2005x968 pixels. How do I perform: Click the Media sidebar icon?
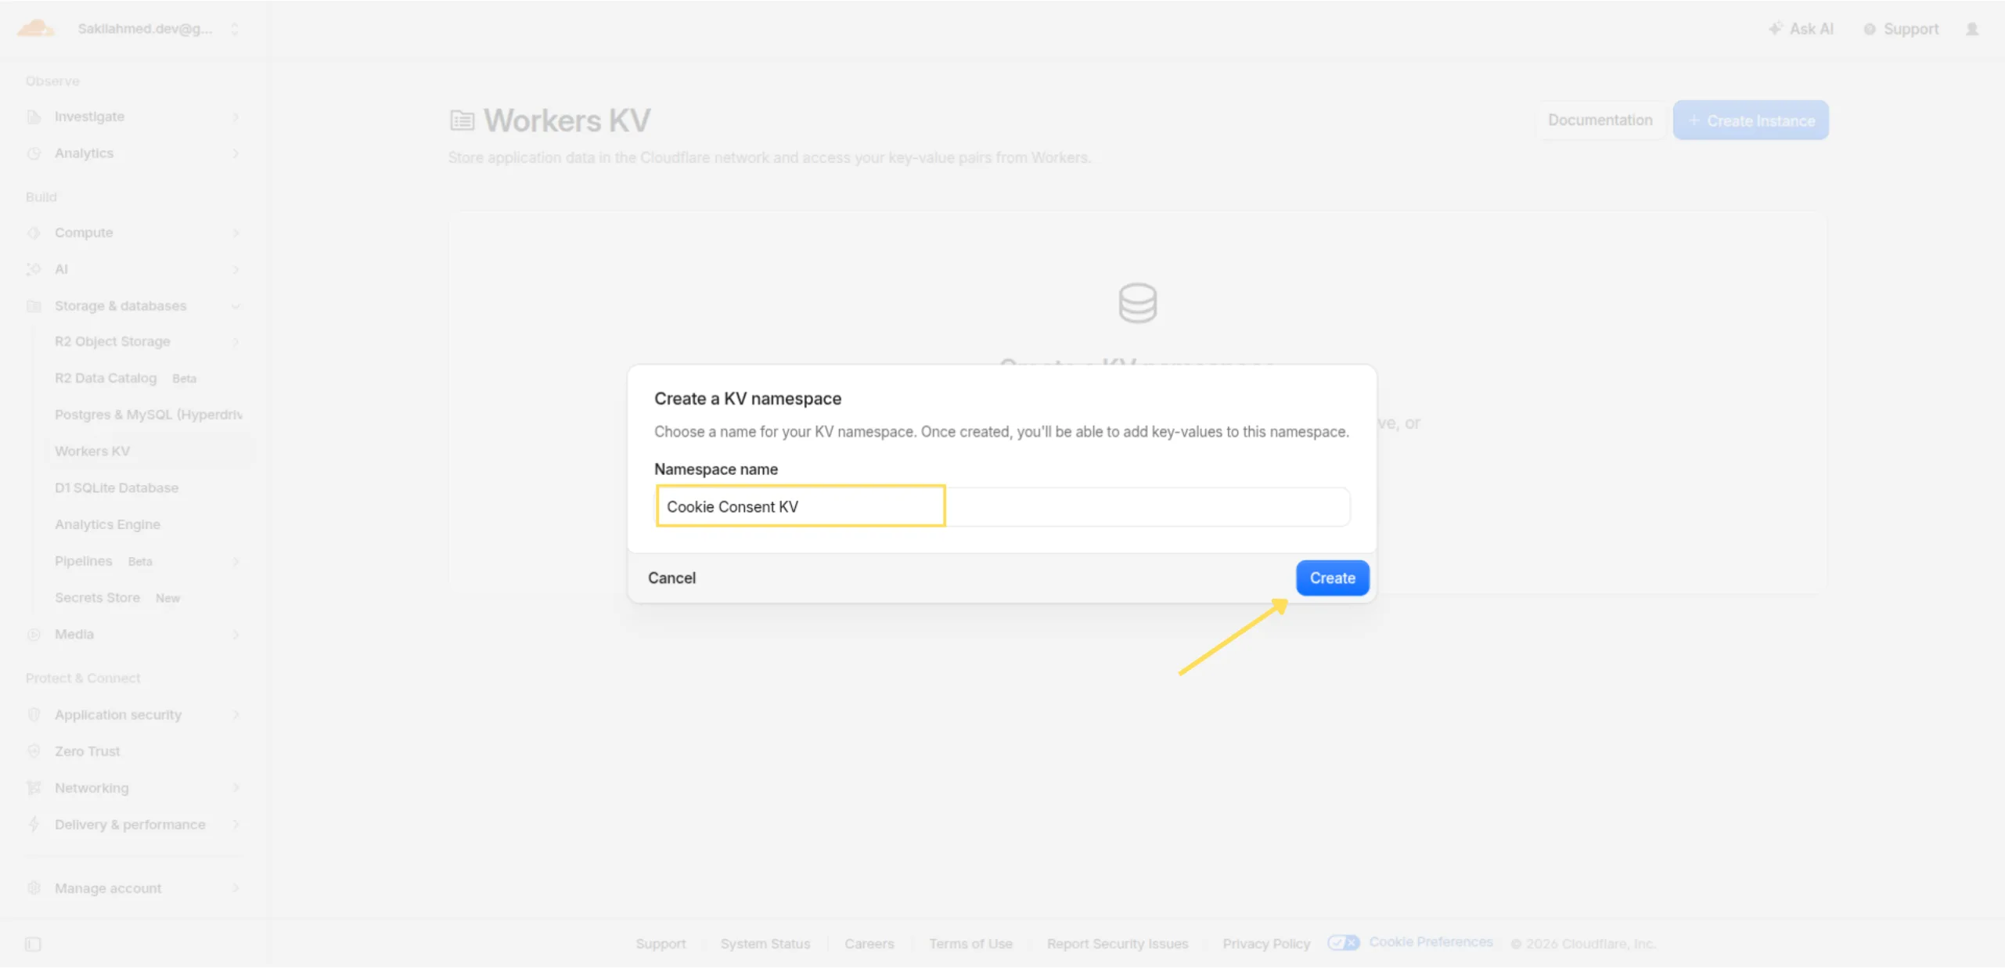[34, 635]
